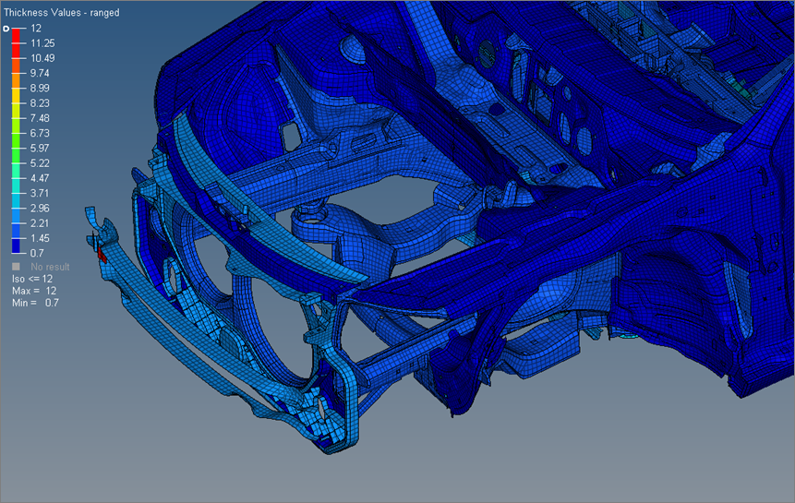The image size is (795, 503).
Task: Click the 'Min = 0.7' legend value
Action: pos(33,303)
